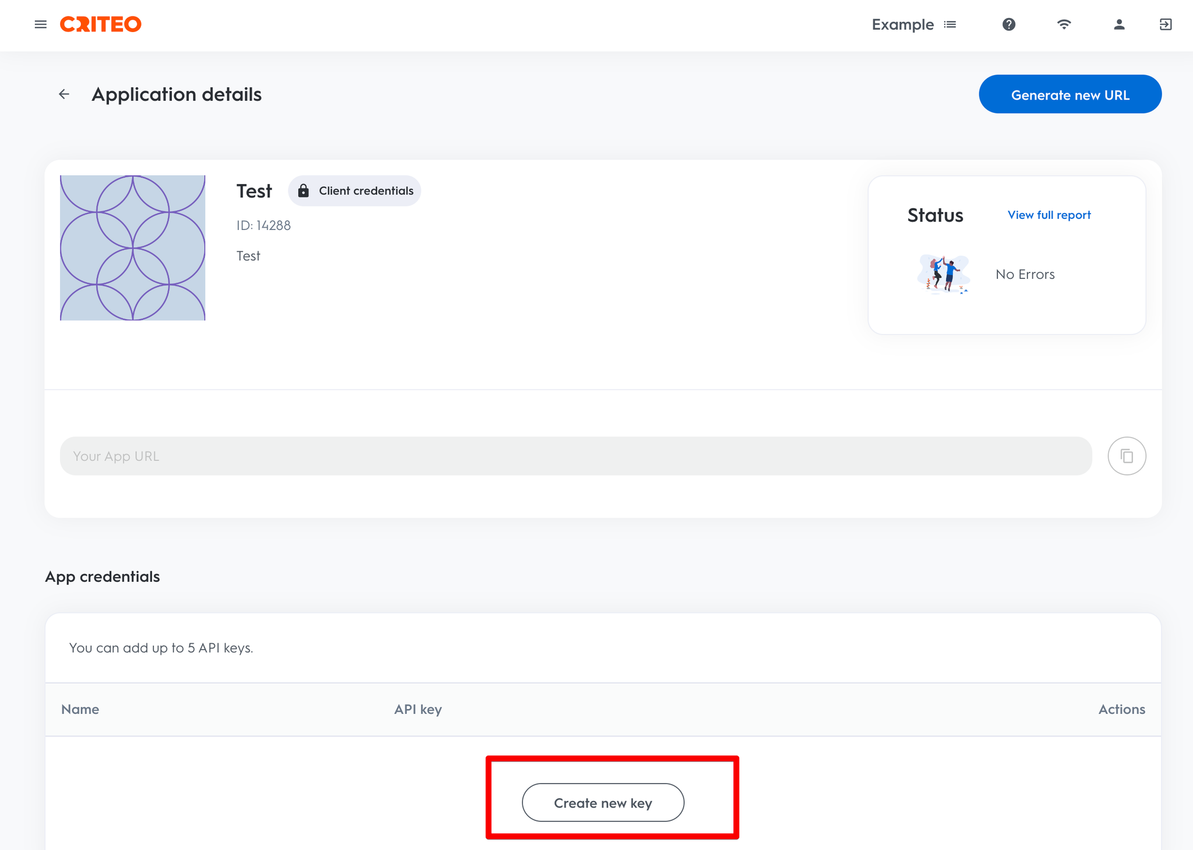Click the No Errors status illustration
The height and width of the screenshot is (850, 1193).
click(x=943, y=274)
